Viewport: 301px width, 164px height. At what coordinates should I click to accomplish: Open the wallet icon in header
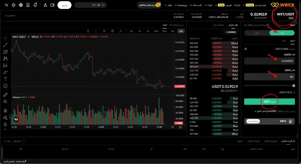point(53,5)
